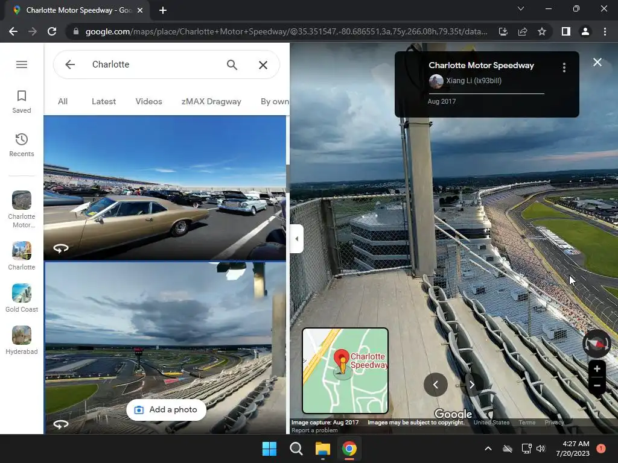Screen dimensions: 618x463
Task: Collapse the side panel arrow
Action: click(296, 239)
